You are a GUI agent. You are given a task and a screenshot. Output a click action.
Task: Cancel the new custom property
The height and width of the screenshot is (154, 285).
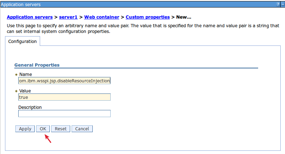tap(82, 129)
